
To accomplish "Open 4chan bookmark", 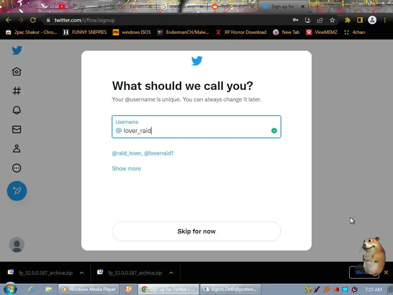I will click(x=354, y=32).
